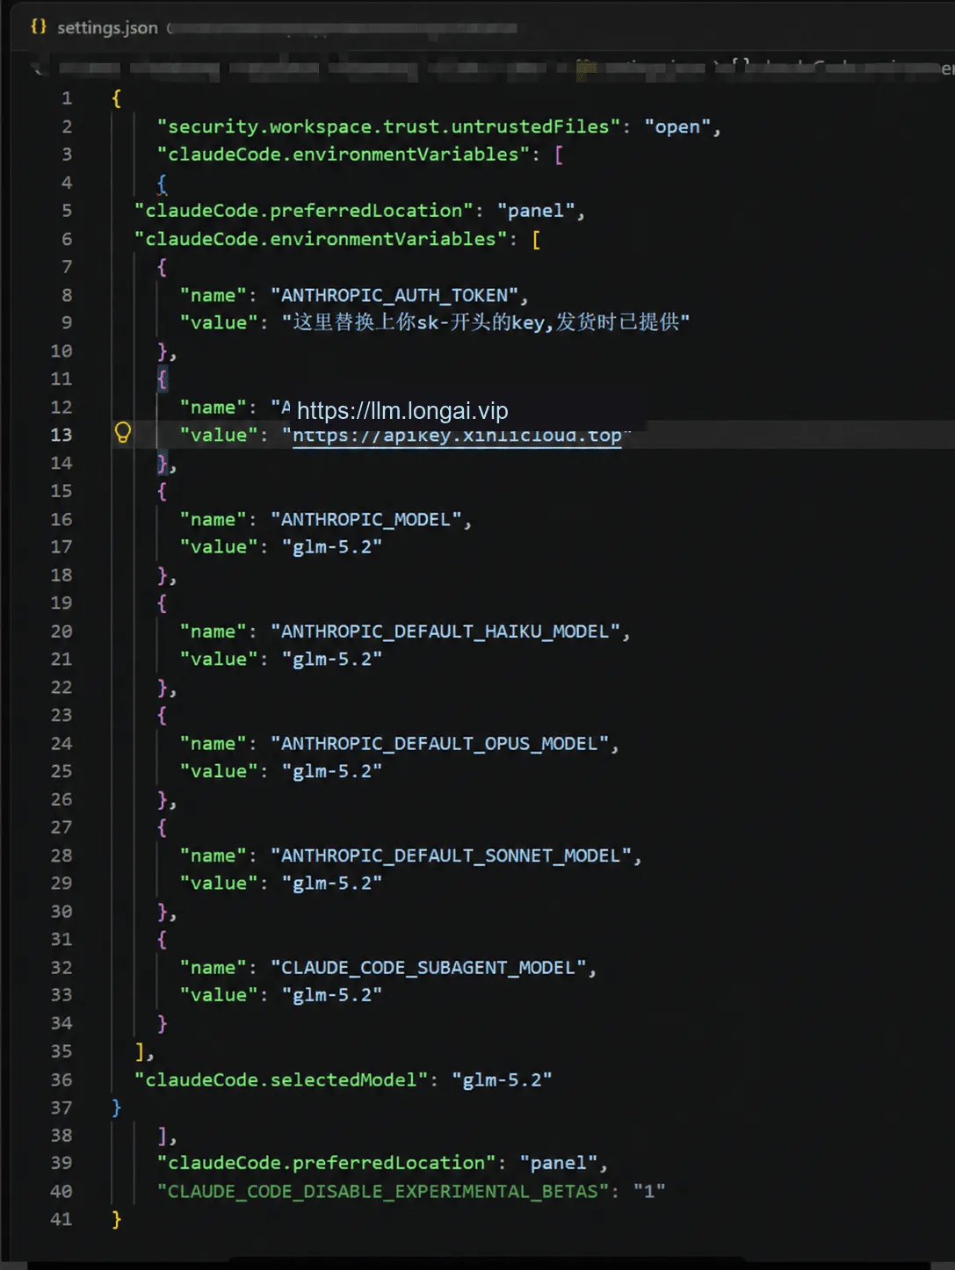Click the "claudeCode.selectedModel" key
Image resolution: width=955 pixels, height=1270 pixels.
pyautogui.click(x=281, y=1079)
